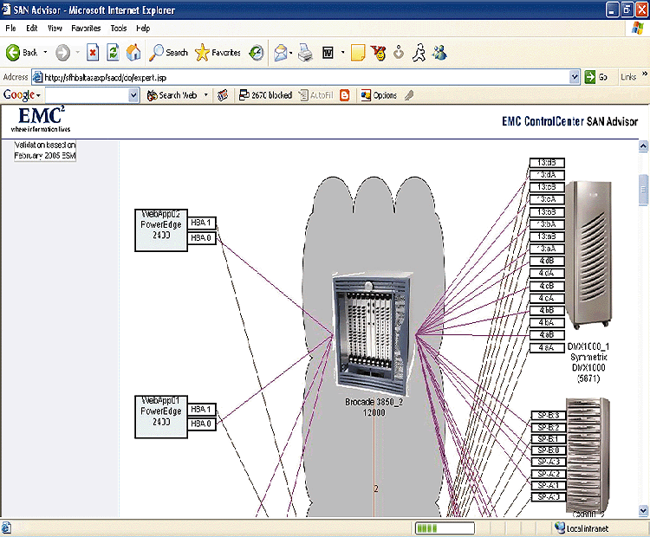
Task: Select the WebApp02 PowerEdge host box
Action: 161,230
